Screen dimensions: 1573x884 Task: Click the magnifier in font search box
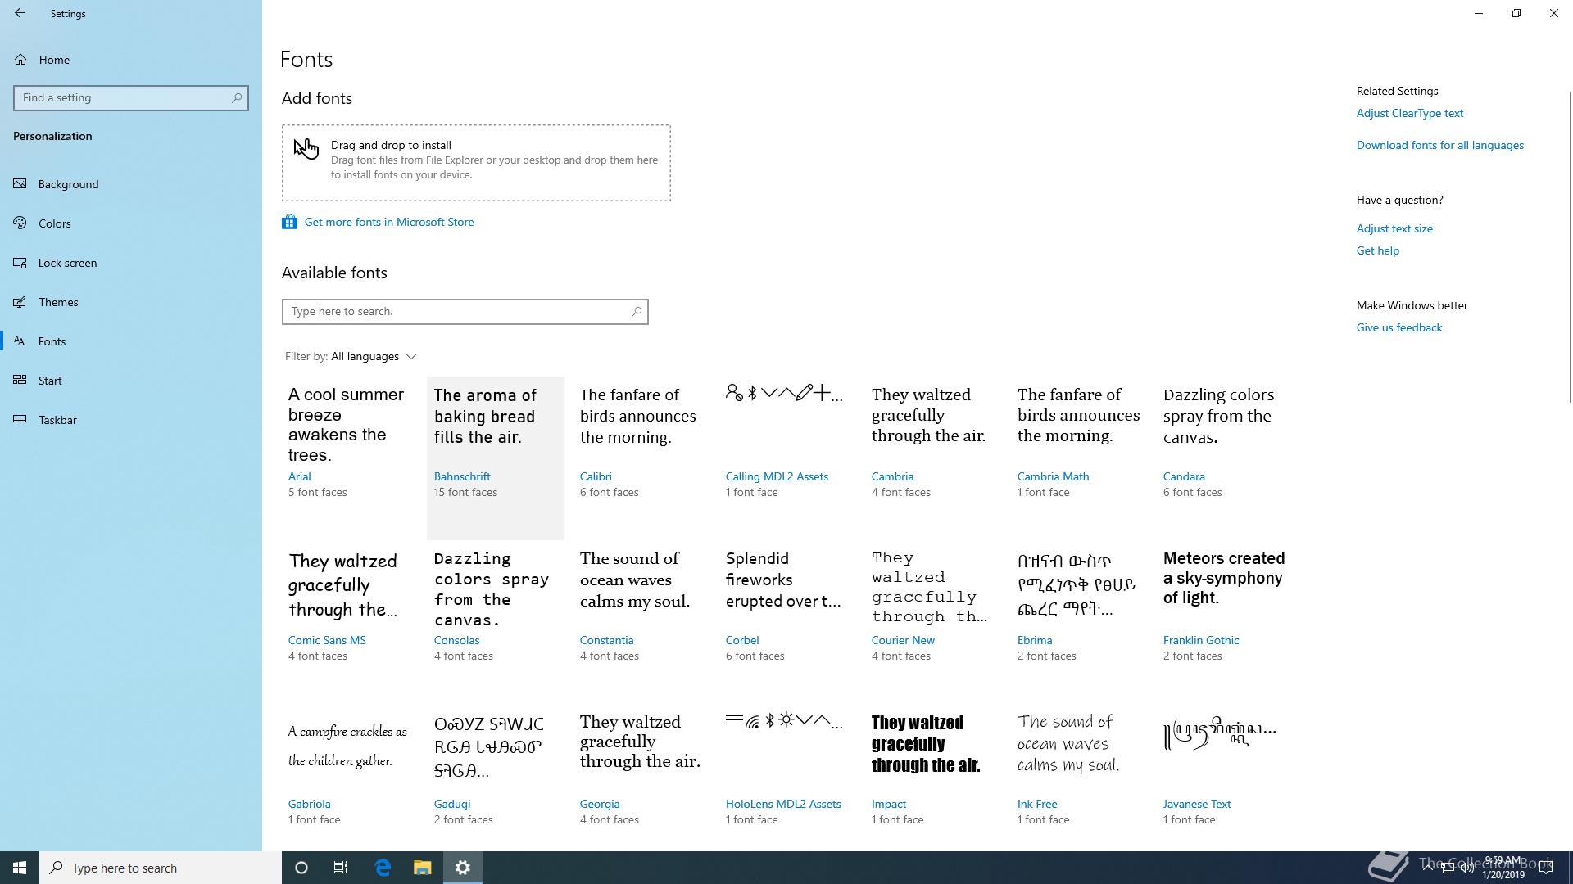(x=636, y=312)
